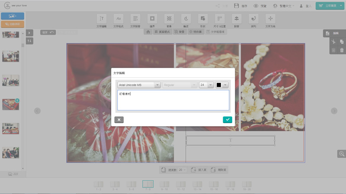Select pages 9-10 spread thumbnail
Viewport: 346px width, 194px height.
164,184
